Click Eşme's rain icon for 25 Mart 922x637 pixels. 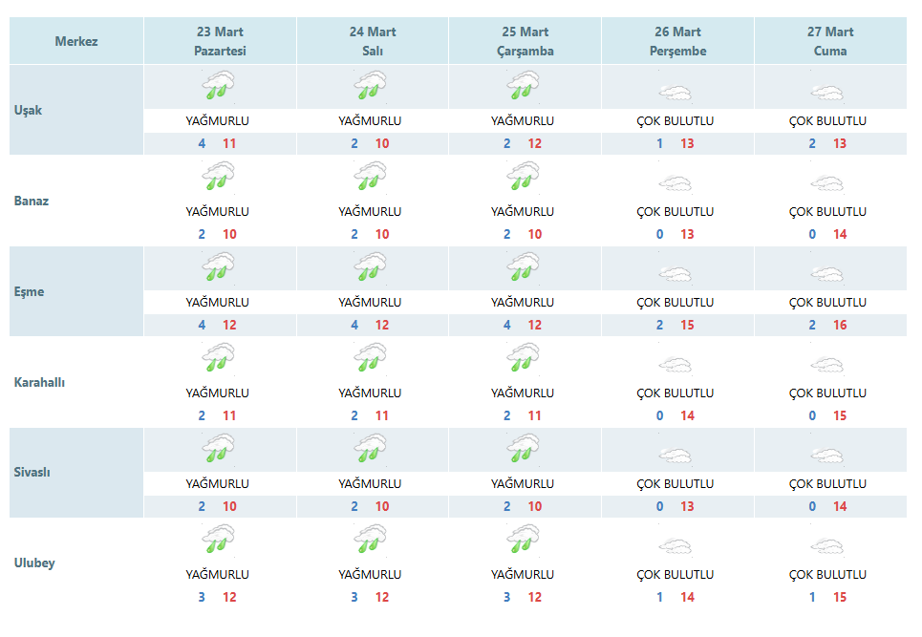[x=524, y=266]
